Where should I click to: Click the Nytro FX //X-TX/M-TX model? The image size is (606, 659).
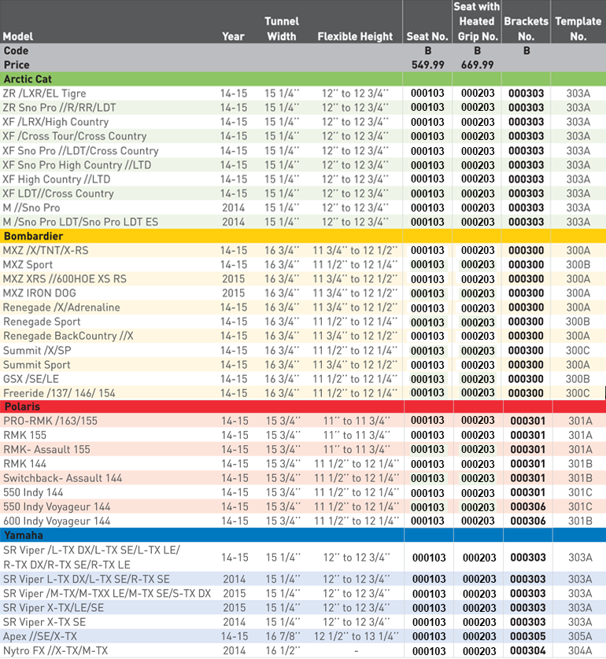click(x=56, y=650)
